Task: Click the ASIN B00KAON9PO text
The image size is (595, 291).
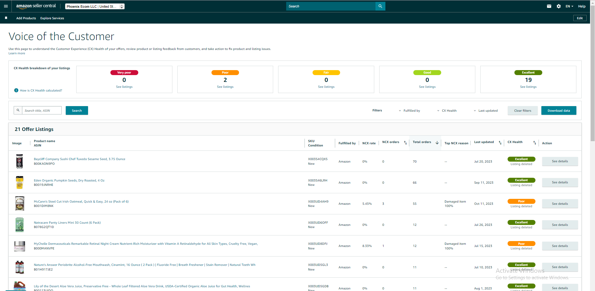Action: point(44,163)
